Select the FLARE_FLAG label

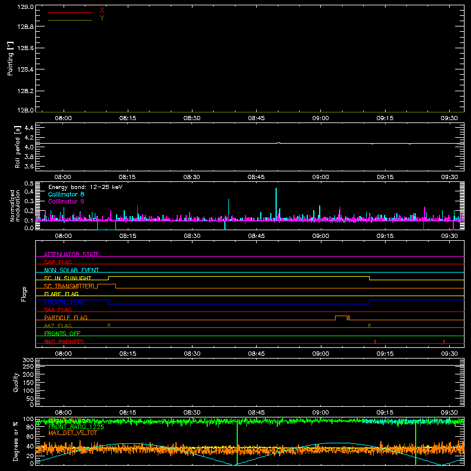[x=61, y=294]
